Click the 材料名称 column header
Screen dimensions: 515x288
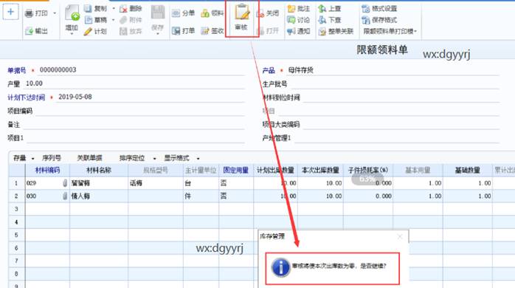click(99, 171)
